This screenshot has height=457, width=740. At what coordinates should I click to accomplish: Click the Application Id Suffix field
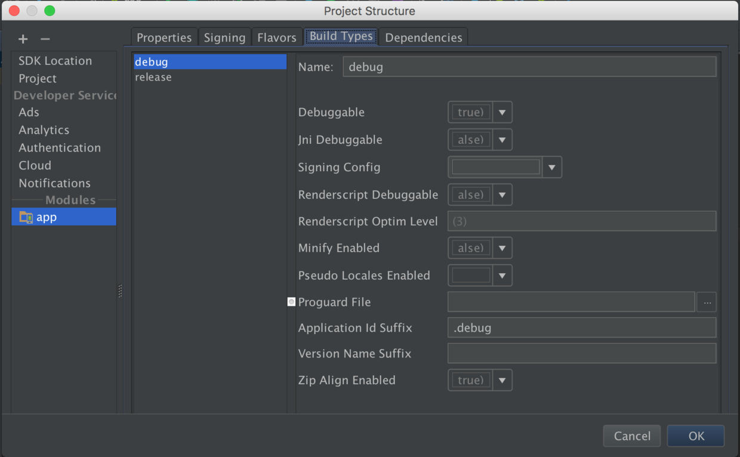point(581,328)
